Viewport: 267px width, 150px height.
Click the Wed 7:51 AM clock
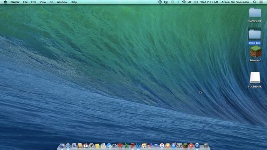(209, 2)
